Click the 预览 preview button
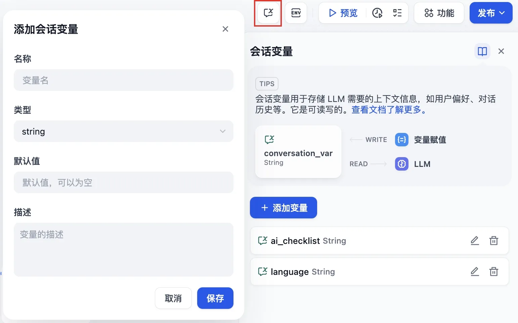 [343, 13]
